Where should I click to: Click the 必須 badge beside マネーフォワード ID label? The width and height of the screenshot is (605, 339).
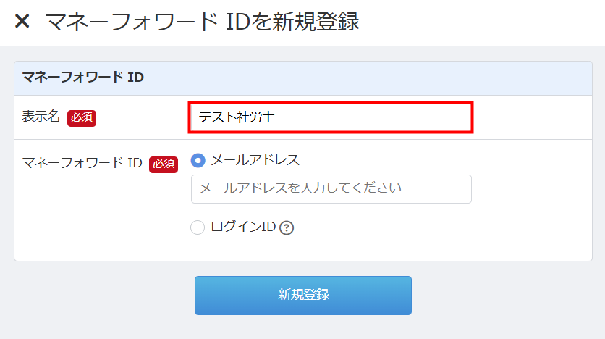164,164
